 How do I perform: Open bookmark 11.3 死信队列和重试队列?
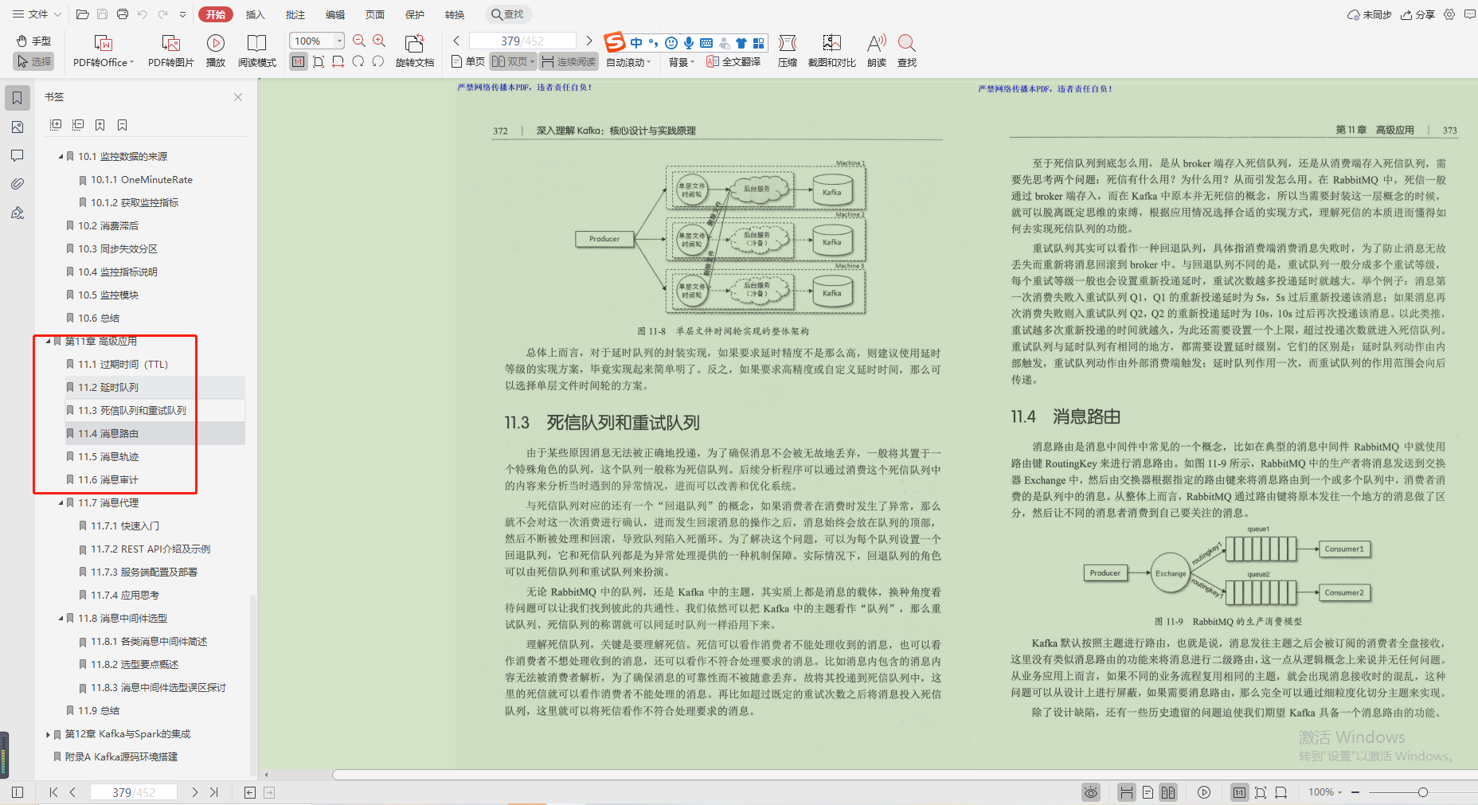(132, 410)
